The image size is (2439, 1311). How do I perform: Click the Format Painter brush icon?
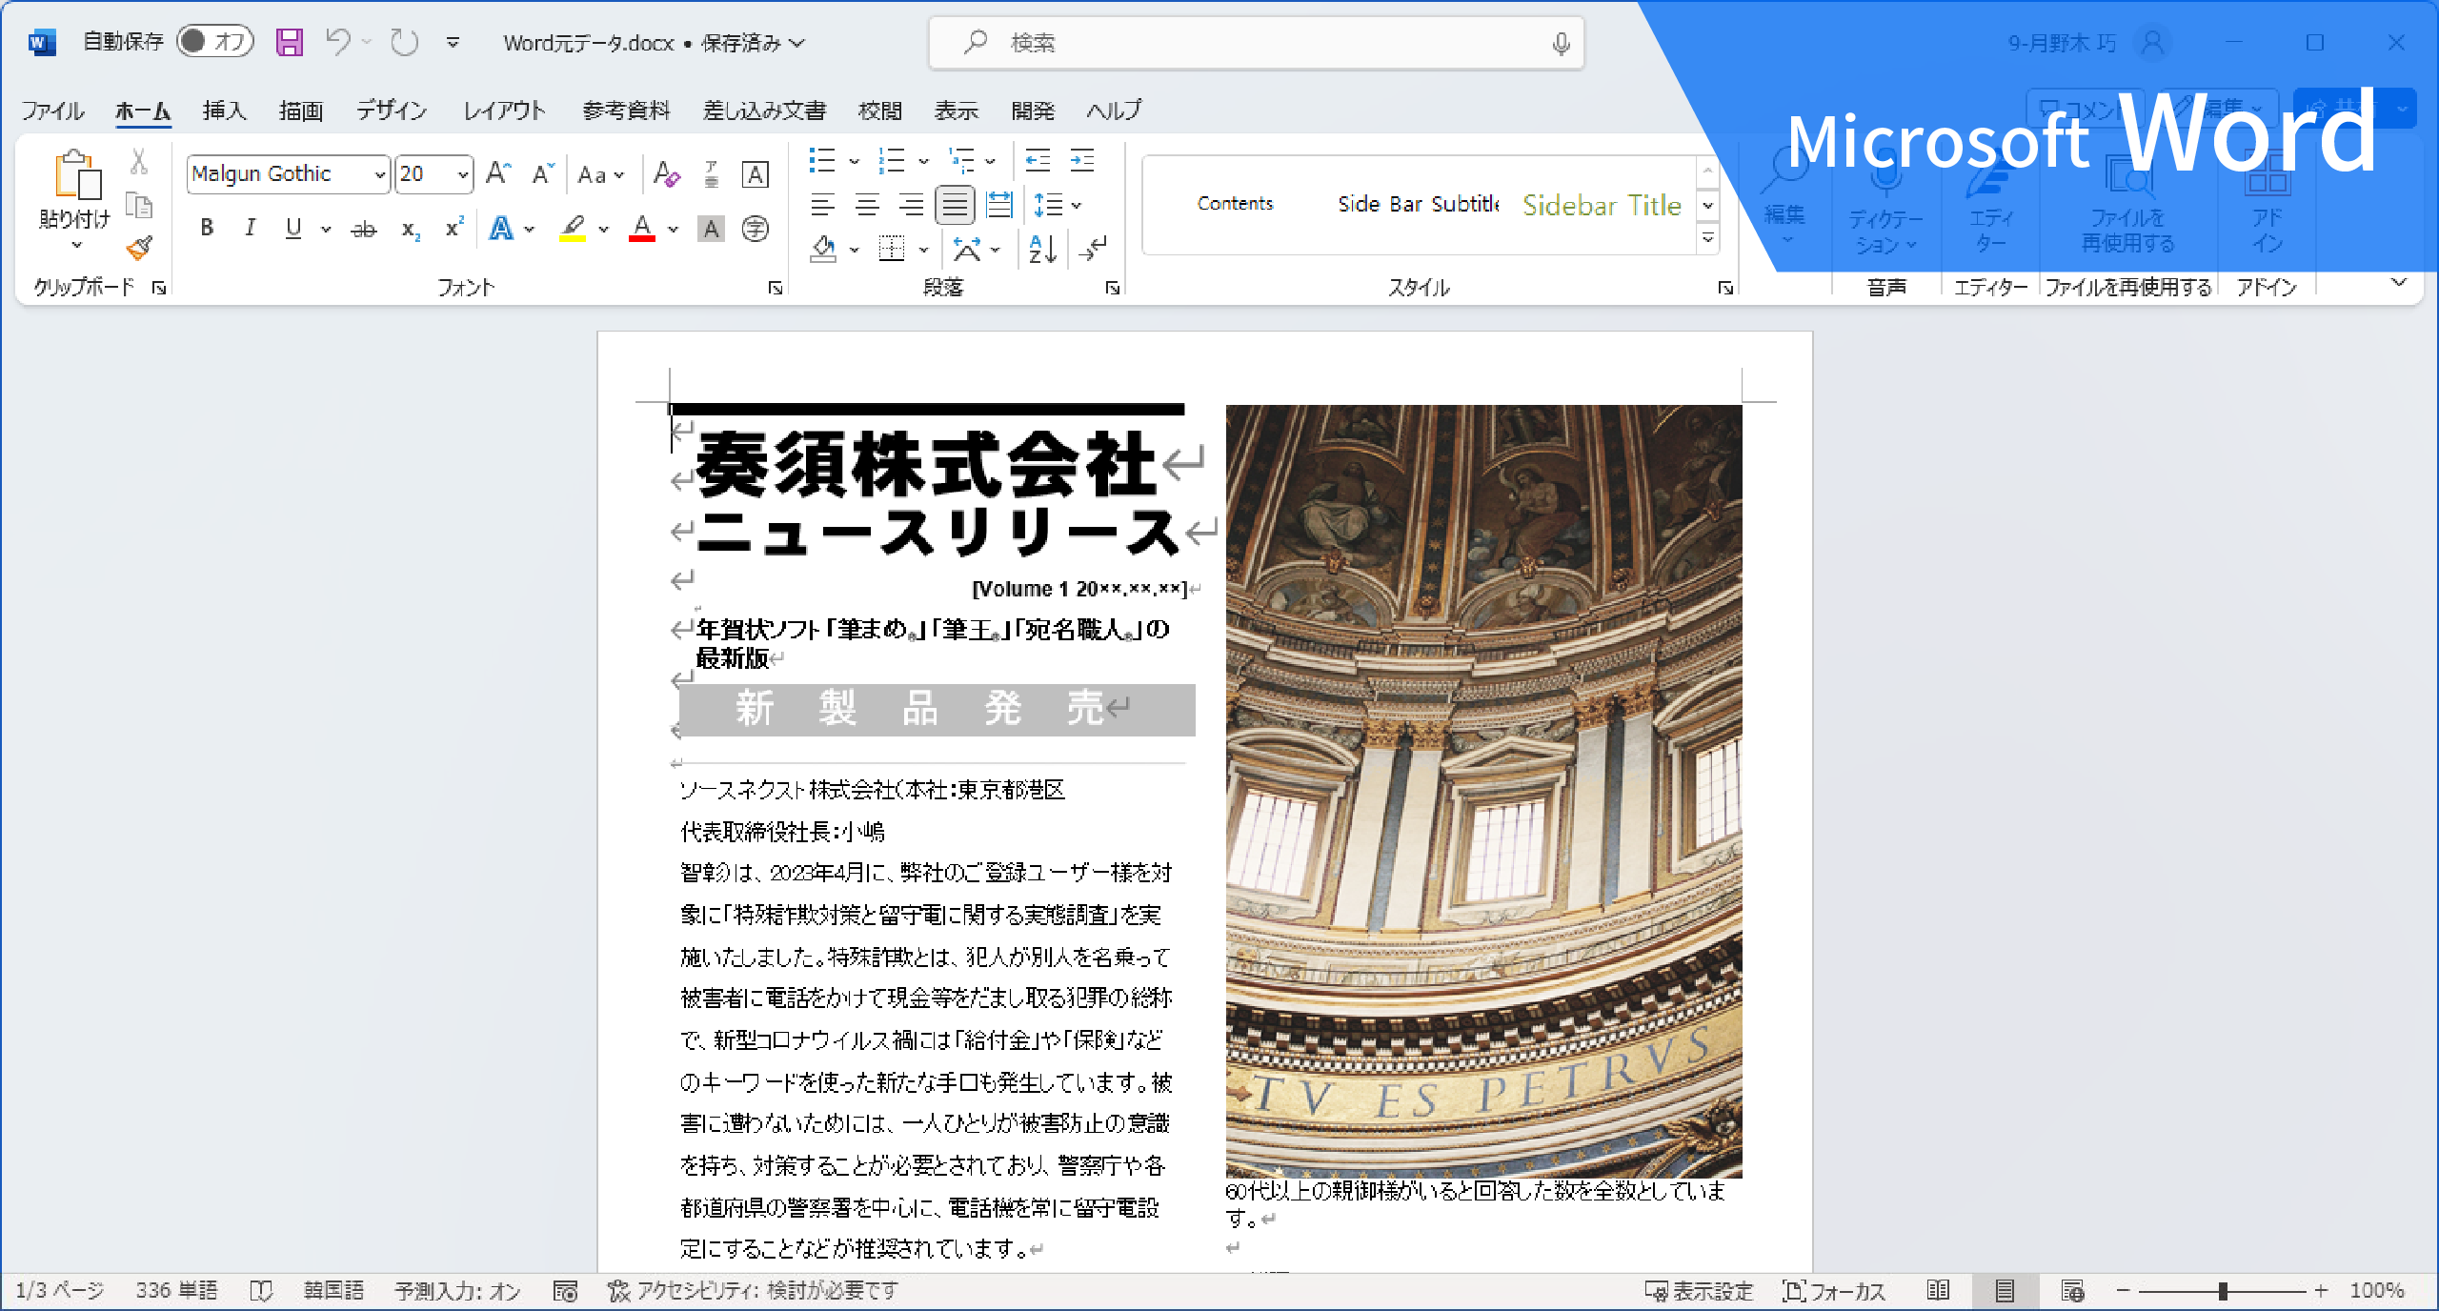[x=139, y=249]
